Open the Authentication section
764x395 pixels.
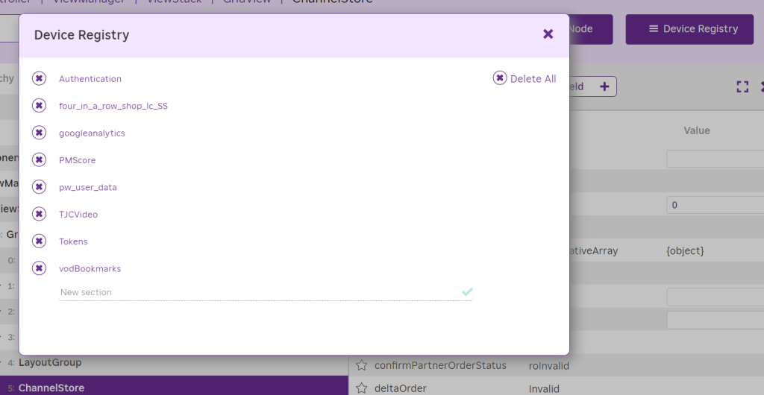(90, 79)
